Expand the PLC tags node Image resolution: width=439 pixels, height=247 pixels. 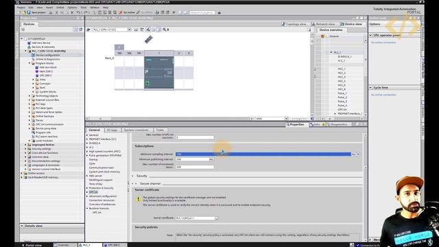(29, 104)
